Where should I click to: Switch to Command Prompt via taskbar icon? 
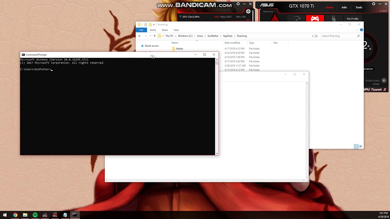(75, 215)
